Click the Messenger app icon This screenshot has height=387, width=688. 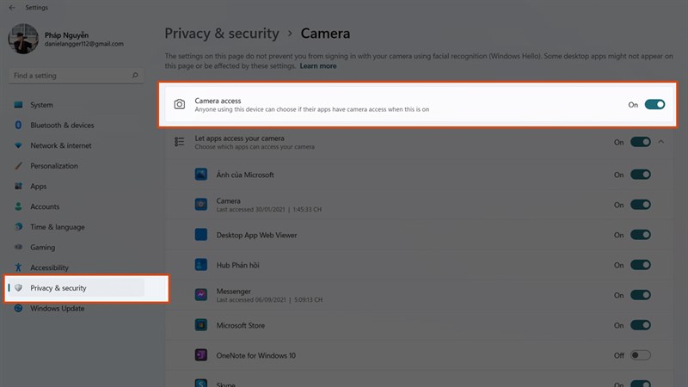(x=200, y=294)
